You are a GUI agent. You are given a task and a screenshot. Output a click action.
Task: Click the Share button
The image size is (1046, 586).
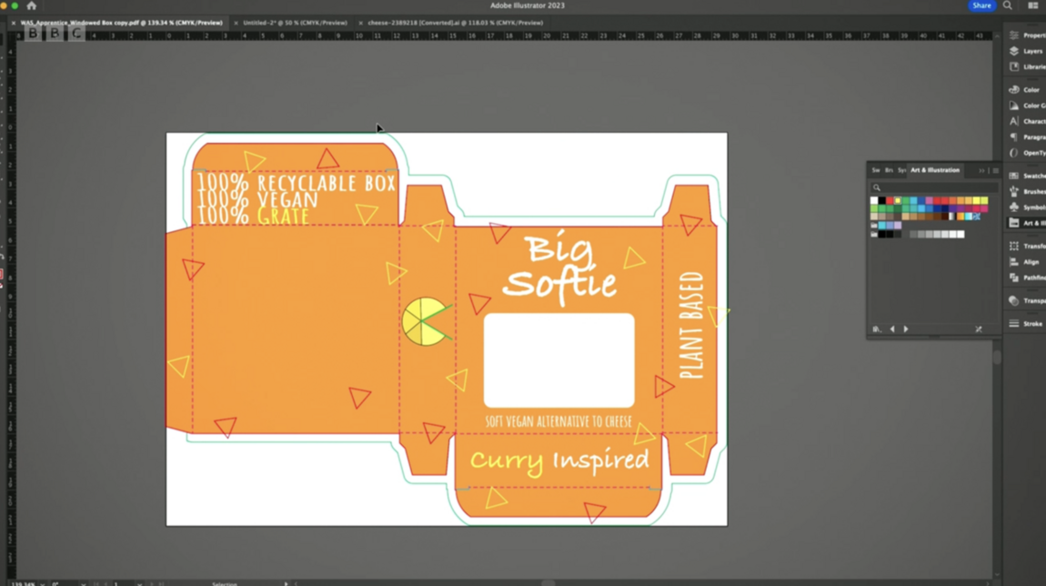(981, 5)
